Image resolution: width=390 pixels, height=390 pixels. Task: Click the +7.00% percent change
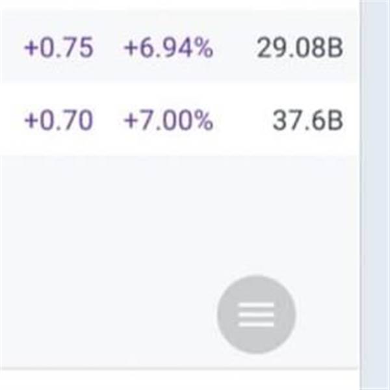[168, 121]
